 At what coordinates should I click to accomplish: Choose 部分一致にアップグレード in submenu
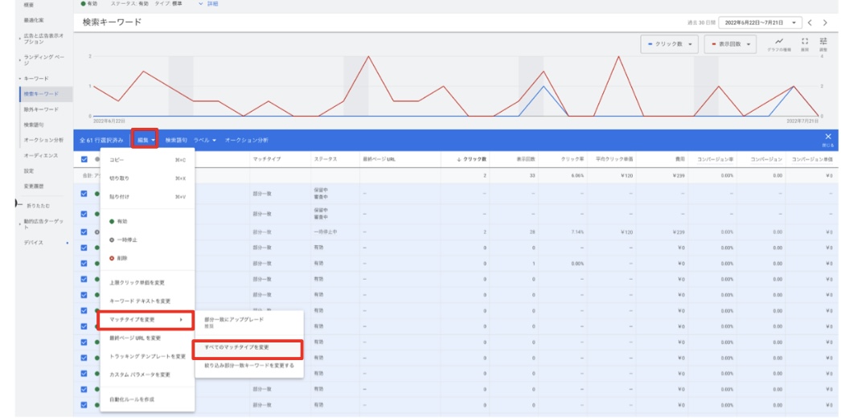[x=249, y=322]
